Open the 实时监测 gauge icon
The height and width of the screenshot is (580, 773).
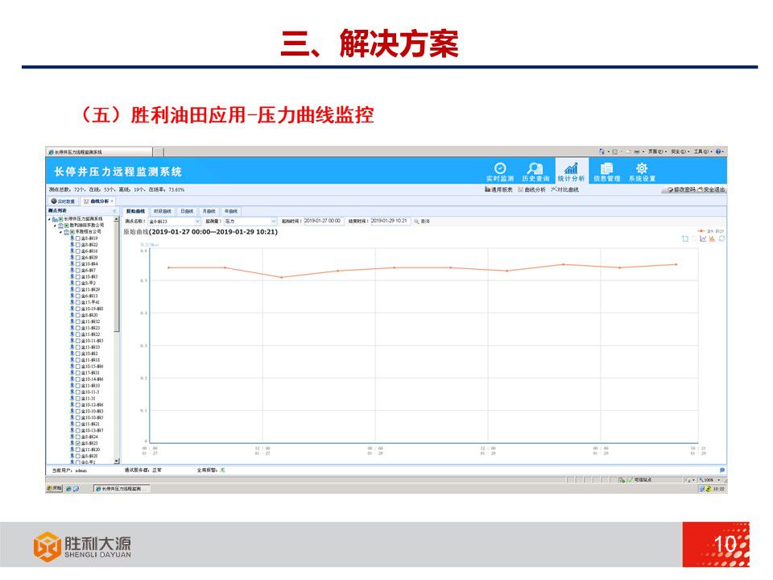click(500, 172)
